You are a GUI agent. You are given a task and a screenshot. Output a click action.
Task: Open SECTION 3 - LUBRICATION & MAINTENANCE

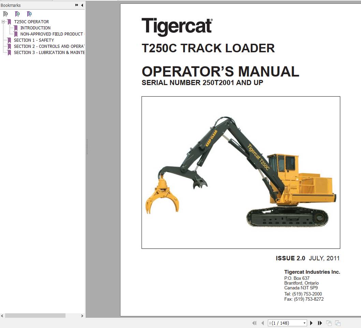[x=49, y=52]
